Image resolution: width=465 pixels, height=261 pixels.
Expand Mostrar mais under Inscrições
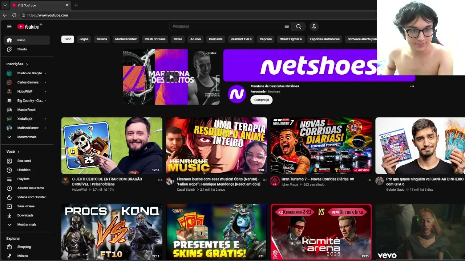27,137
